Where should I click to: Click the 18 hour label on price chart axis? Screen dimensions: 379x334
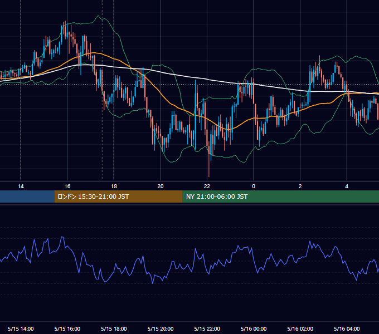click(x=114, y=186)
